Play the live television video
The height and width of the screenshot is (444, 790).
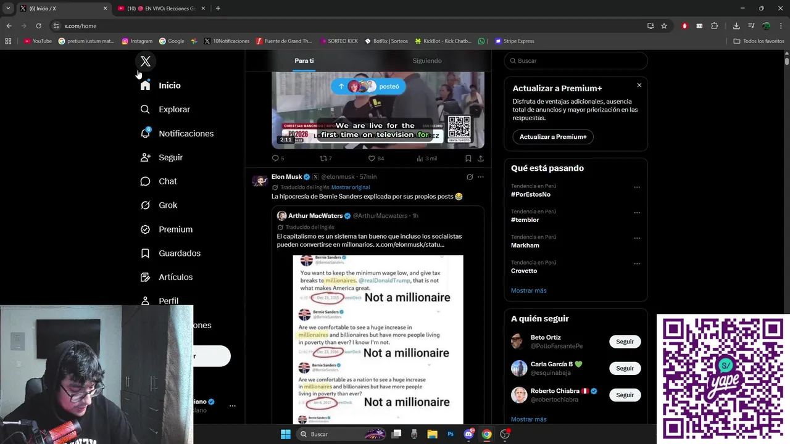(378, 110)
